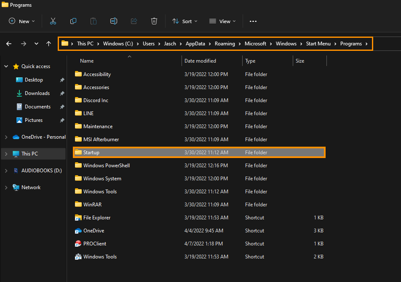Click the Paste clipboard icon
401x282 pixels.
pyautogui.click(x=94, y=21)
